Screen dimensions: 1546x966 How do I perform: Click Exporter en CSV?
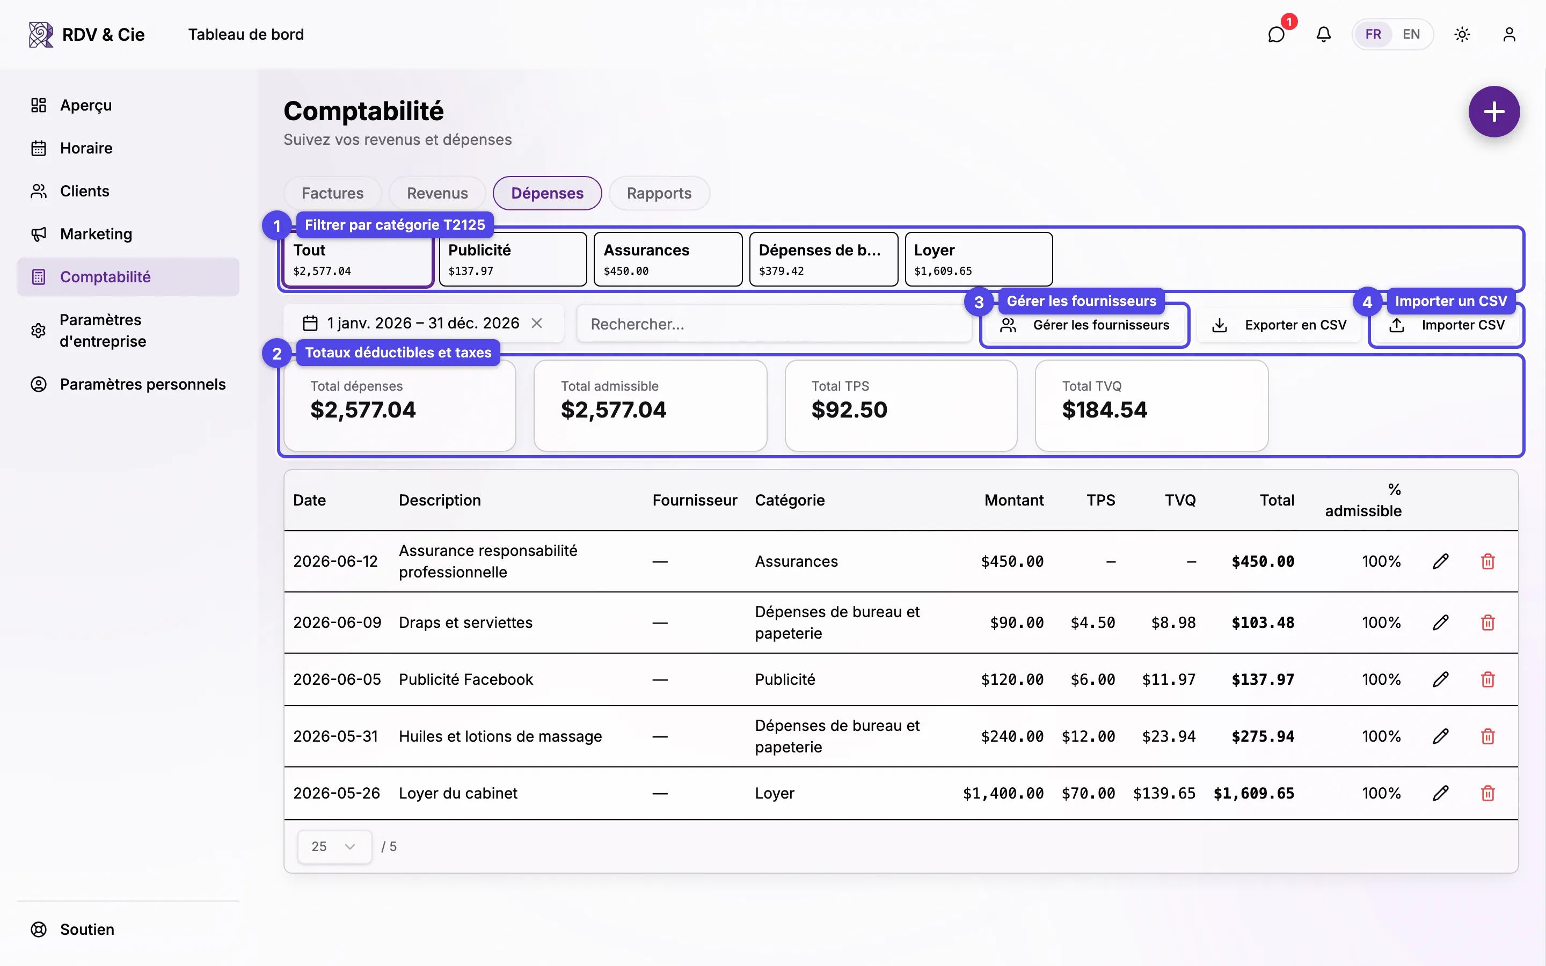1279,325
